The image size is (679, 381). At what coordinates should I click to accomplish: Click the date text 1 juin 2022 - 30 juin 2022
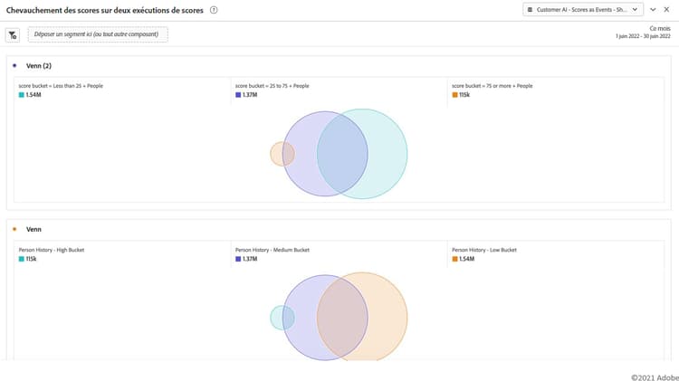643,36
